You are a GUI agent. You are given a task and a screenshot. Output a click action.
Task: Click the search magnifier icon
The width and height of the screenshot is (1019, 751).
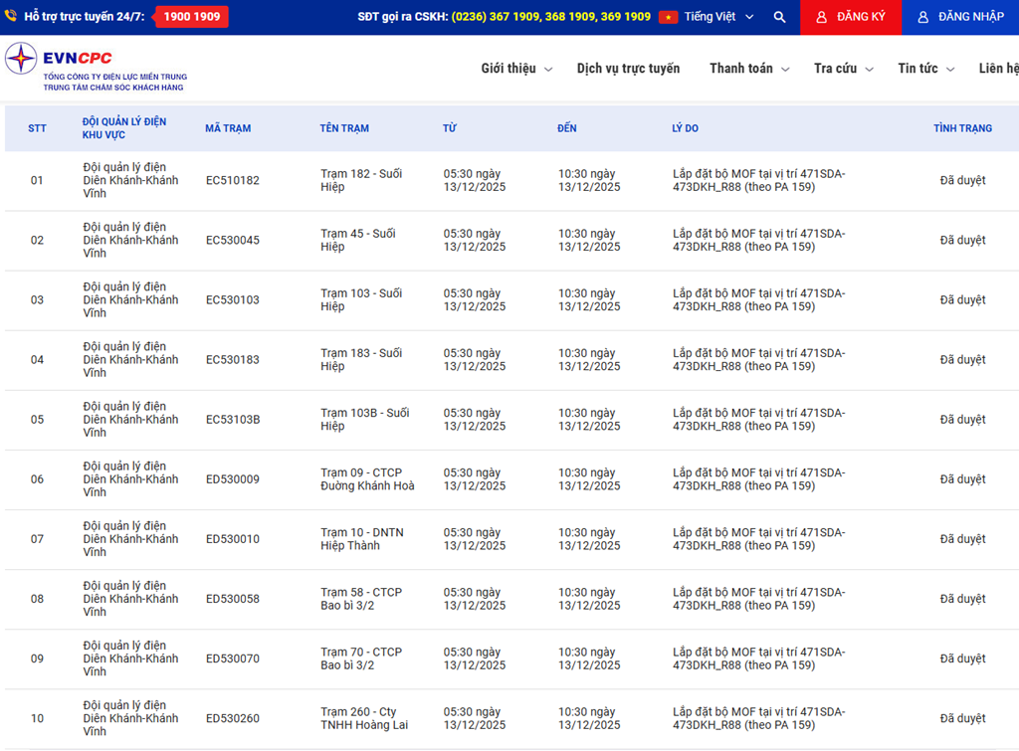pos(779,17)
